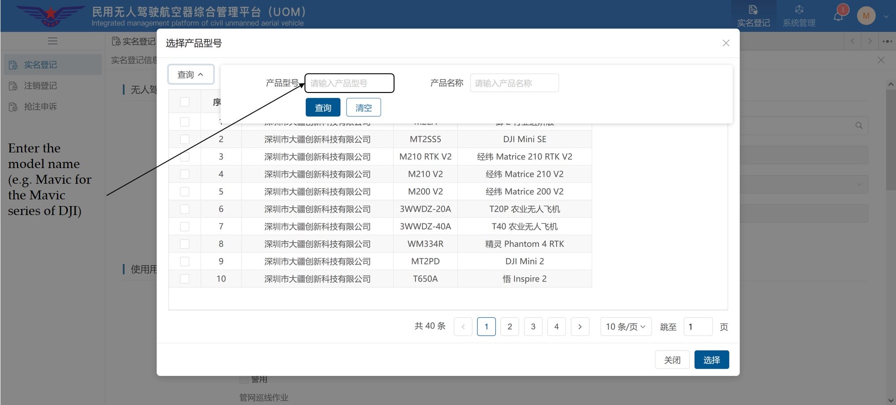
Task: Click the blue 查询 search button
Action: pyautogui.click(x=323, y=108)
